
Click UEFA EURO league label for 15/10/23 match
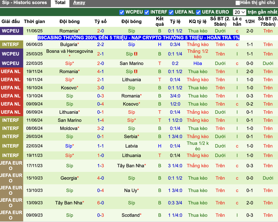(12, 178)
